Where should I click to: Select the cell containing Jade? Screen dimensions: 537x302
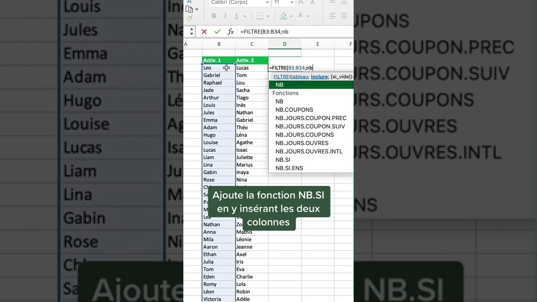[219, 90]
